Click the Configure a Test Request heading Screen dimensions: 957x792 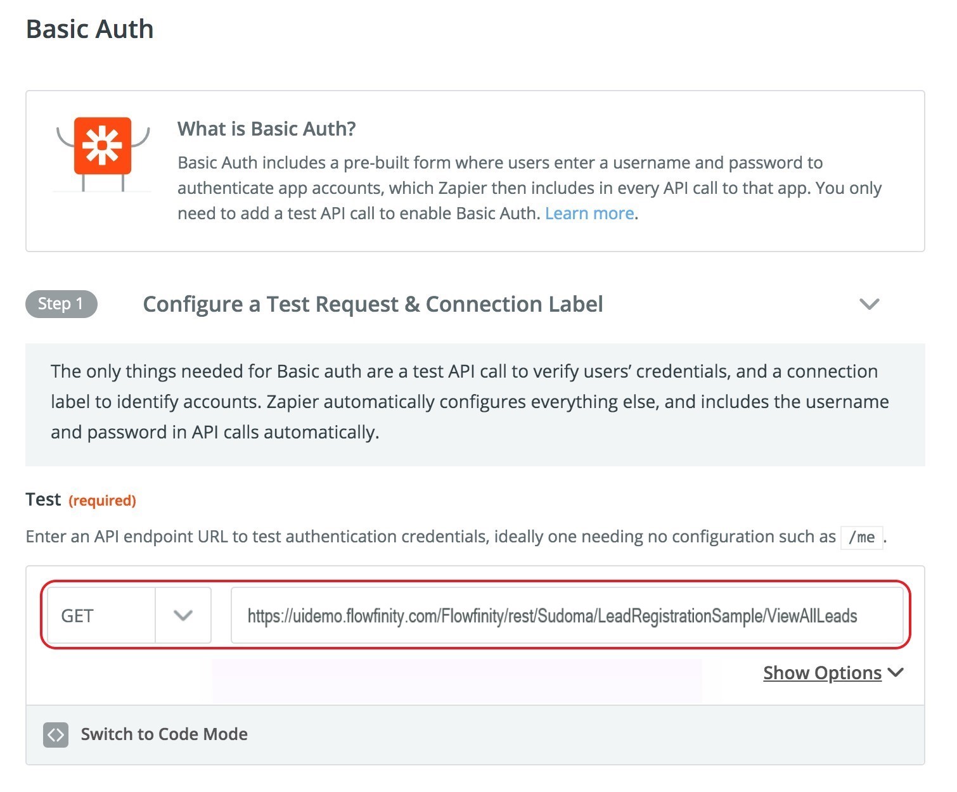click(x=373, y=304)
